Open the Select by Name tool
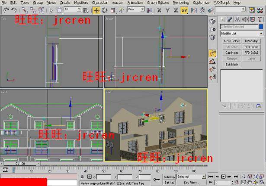266x186 pixels. click(x=86, y=10)
